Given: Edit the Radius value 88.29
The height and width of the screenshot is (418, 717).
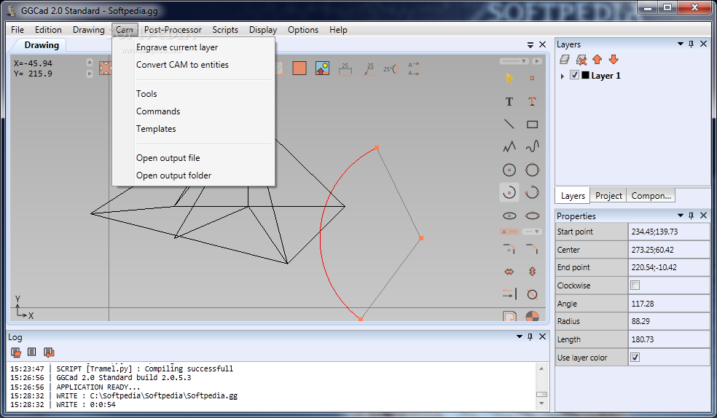Looking at the screenshot, I should click(x=669, y=321).
